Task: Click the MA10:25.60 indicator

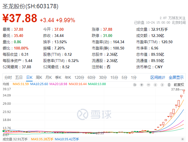Action: (x=39, y=84)
